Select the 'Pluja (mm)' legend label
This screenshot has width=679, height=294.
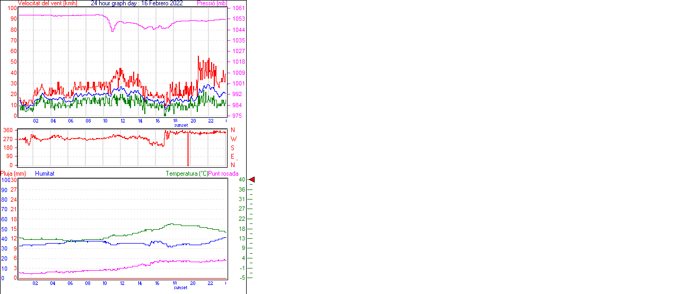13,174
